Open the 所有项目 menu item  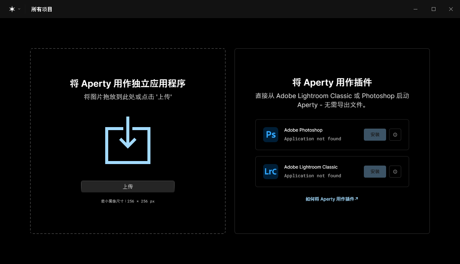click(x=41, y=9)
